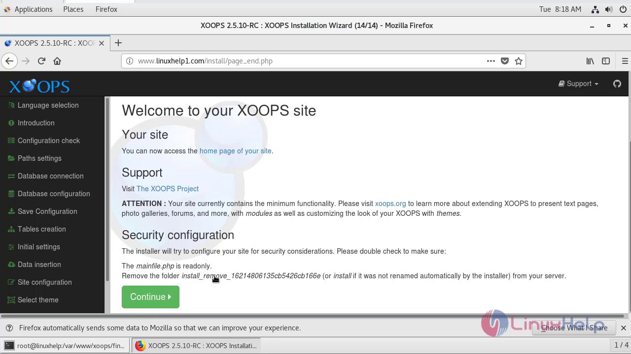Click the sidebar vertical scrollbar
The height and width of the screenshot is (354, 631).
pos(107,189)
